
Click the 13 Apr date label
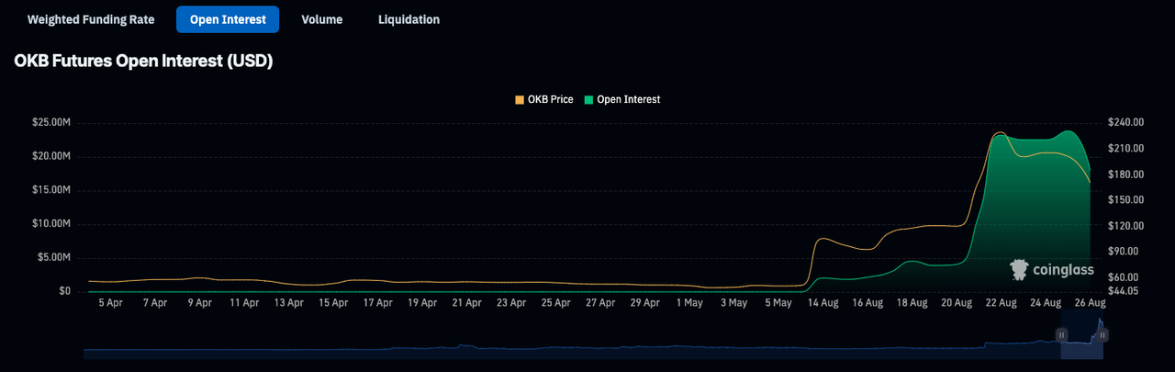point(287,302)
